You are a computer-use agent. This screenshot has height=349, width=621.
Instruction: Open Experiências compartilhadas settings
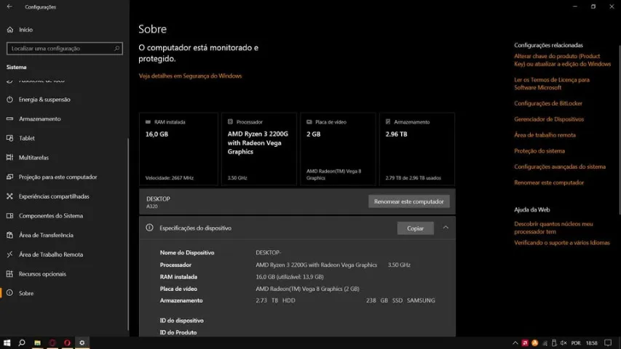[54, 196]
